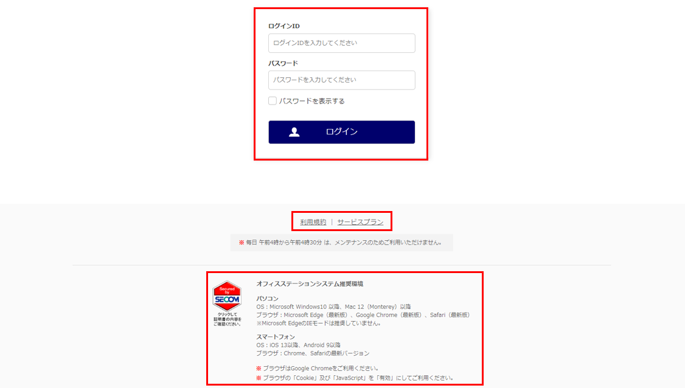Click the ログインID field label
The width and height of the screenshot is (685, 388).
[x=284, y=26]
